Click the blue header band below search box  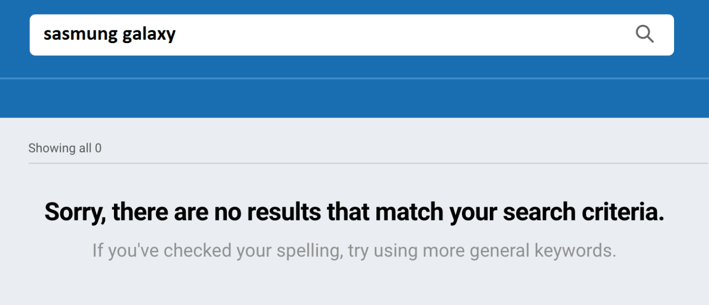[x=354, y=98]
